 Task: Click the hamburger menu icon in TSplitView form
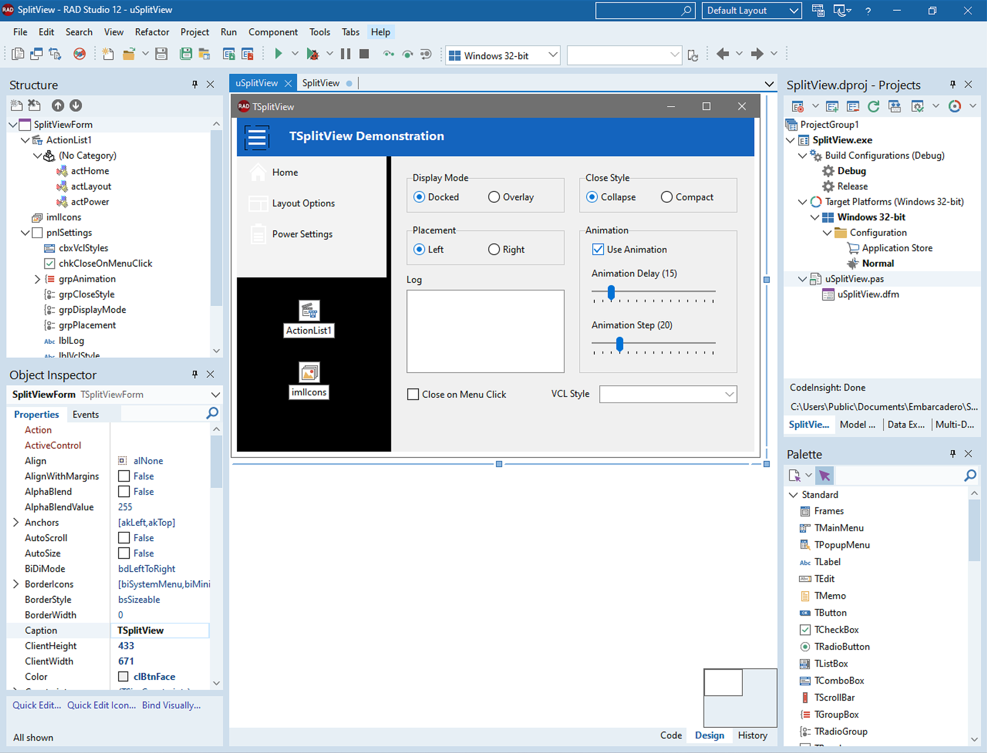tap(257, 137)
